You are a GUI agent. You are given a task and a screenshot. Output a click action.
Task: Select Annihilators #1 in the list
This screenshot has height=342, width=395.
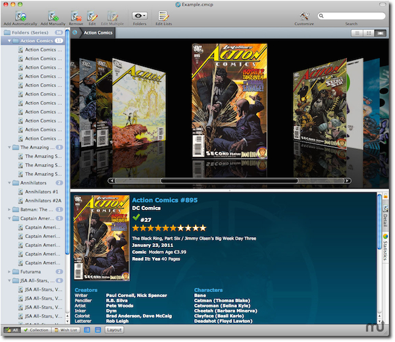pos(41,192)
